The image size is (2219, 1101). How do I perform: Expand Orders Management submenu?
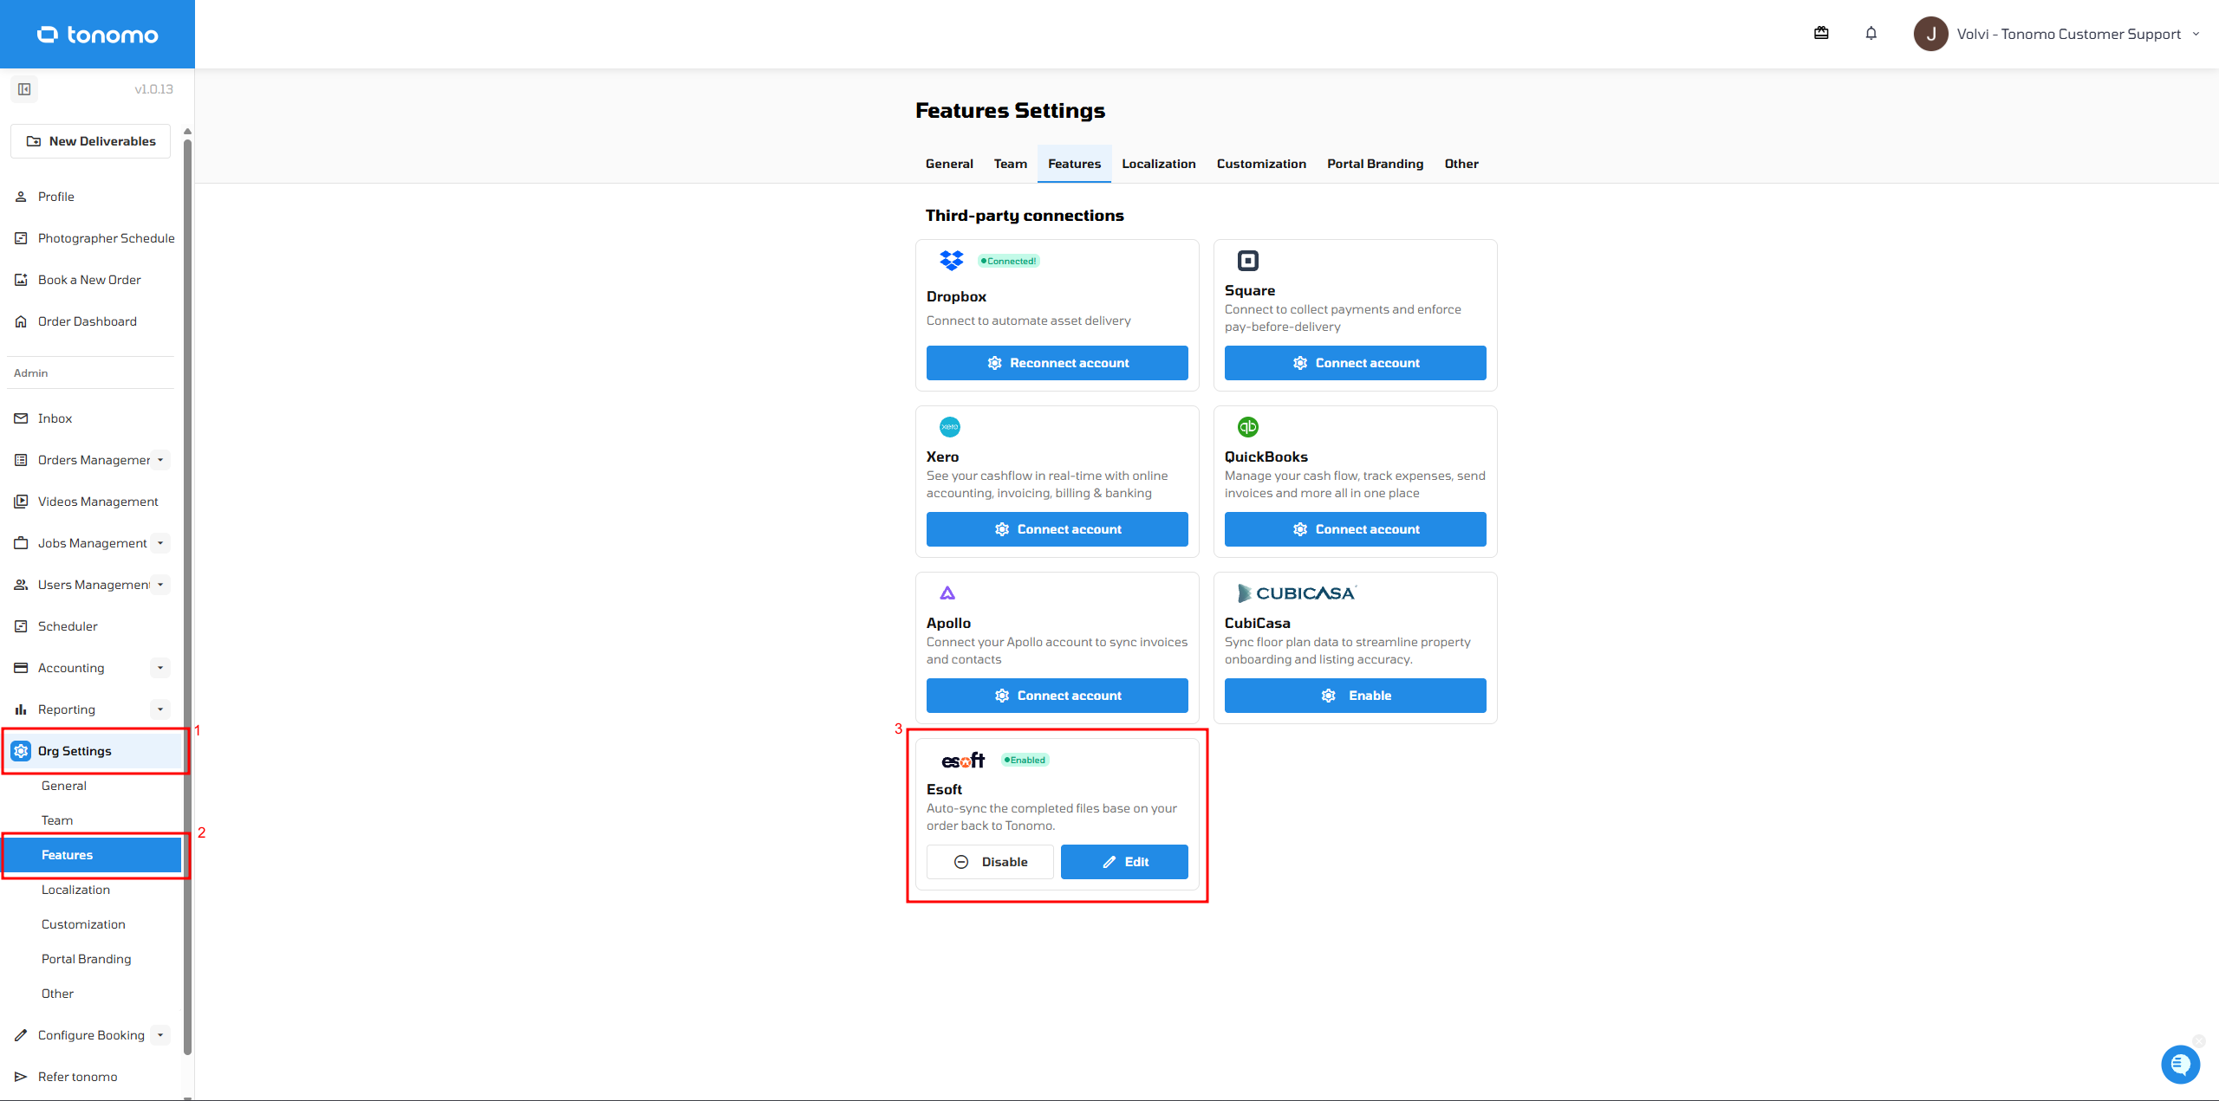(160, 460)
